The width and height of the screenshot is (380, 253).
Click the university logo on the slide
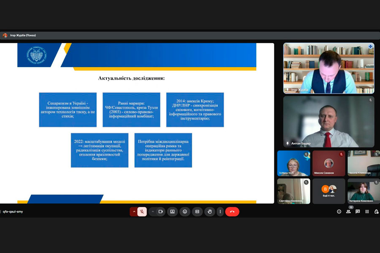[36, 55]
